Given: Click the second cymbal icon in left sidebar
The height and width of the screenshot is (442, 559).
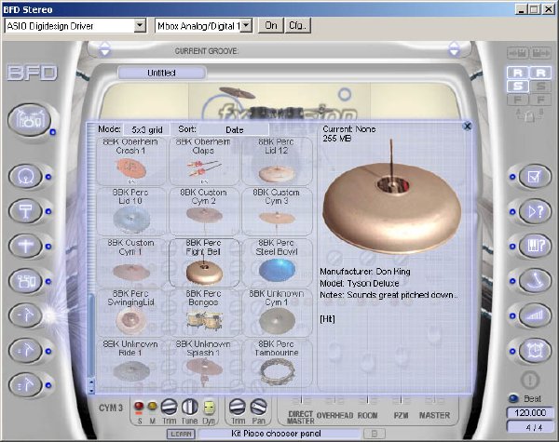Looking at the screenshot, I should [26, 351].
